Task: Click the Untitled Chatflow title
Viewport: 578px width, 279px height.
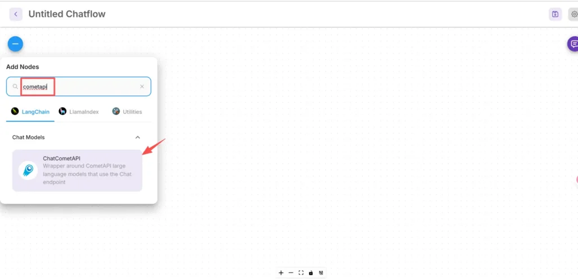Action: coord(67,14)
